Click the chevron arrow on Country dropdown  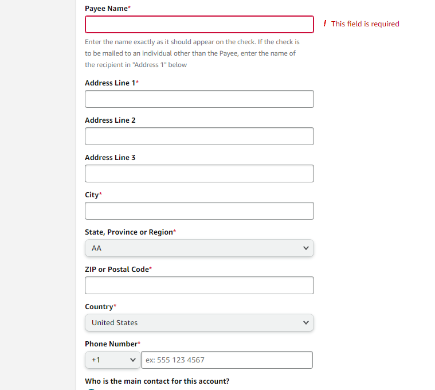pyautogui.click(x=305, y=322)
